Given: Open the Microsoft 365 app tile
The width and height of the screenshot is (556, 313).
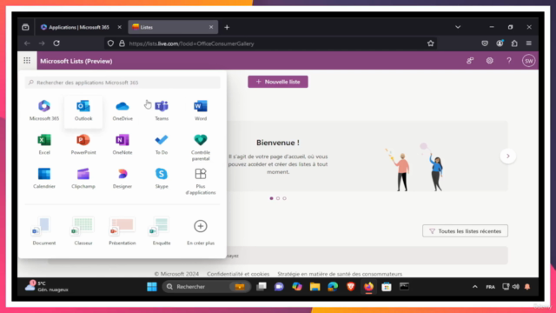Looking at the screenshot, I should click(44, 110).
